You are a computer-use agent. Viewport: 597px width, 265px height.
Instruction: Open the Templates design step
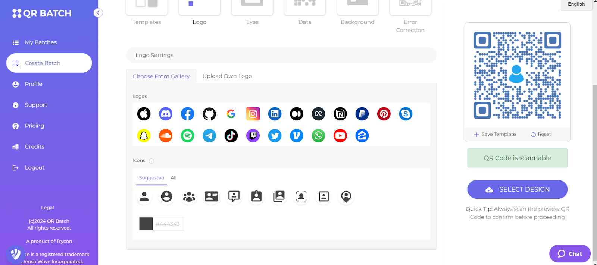tap(147, 13)
